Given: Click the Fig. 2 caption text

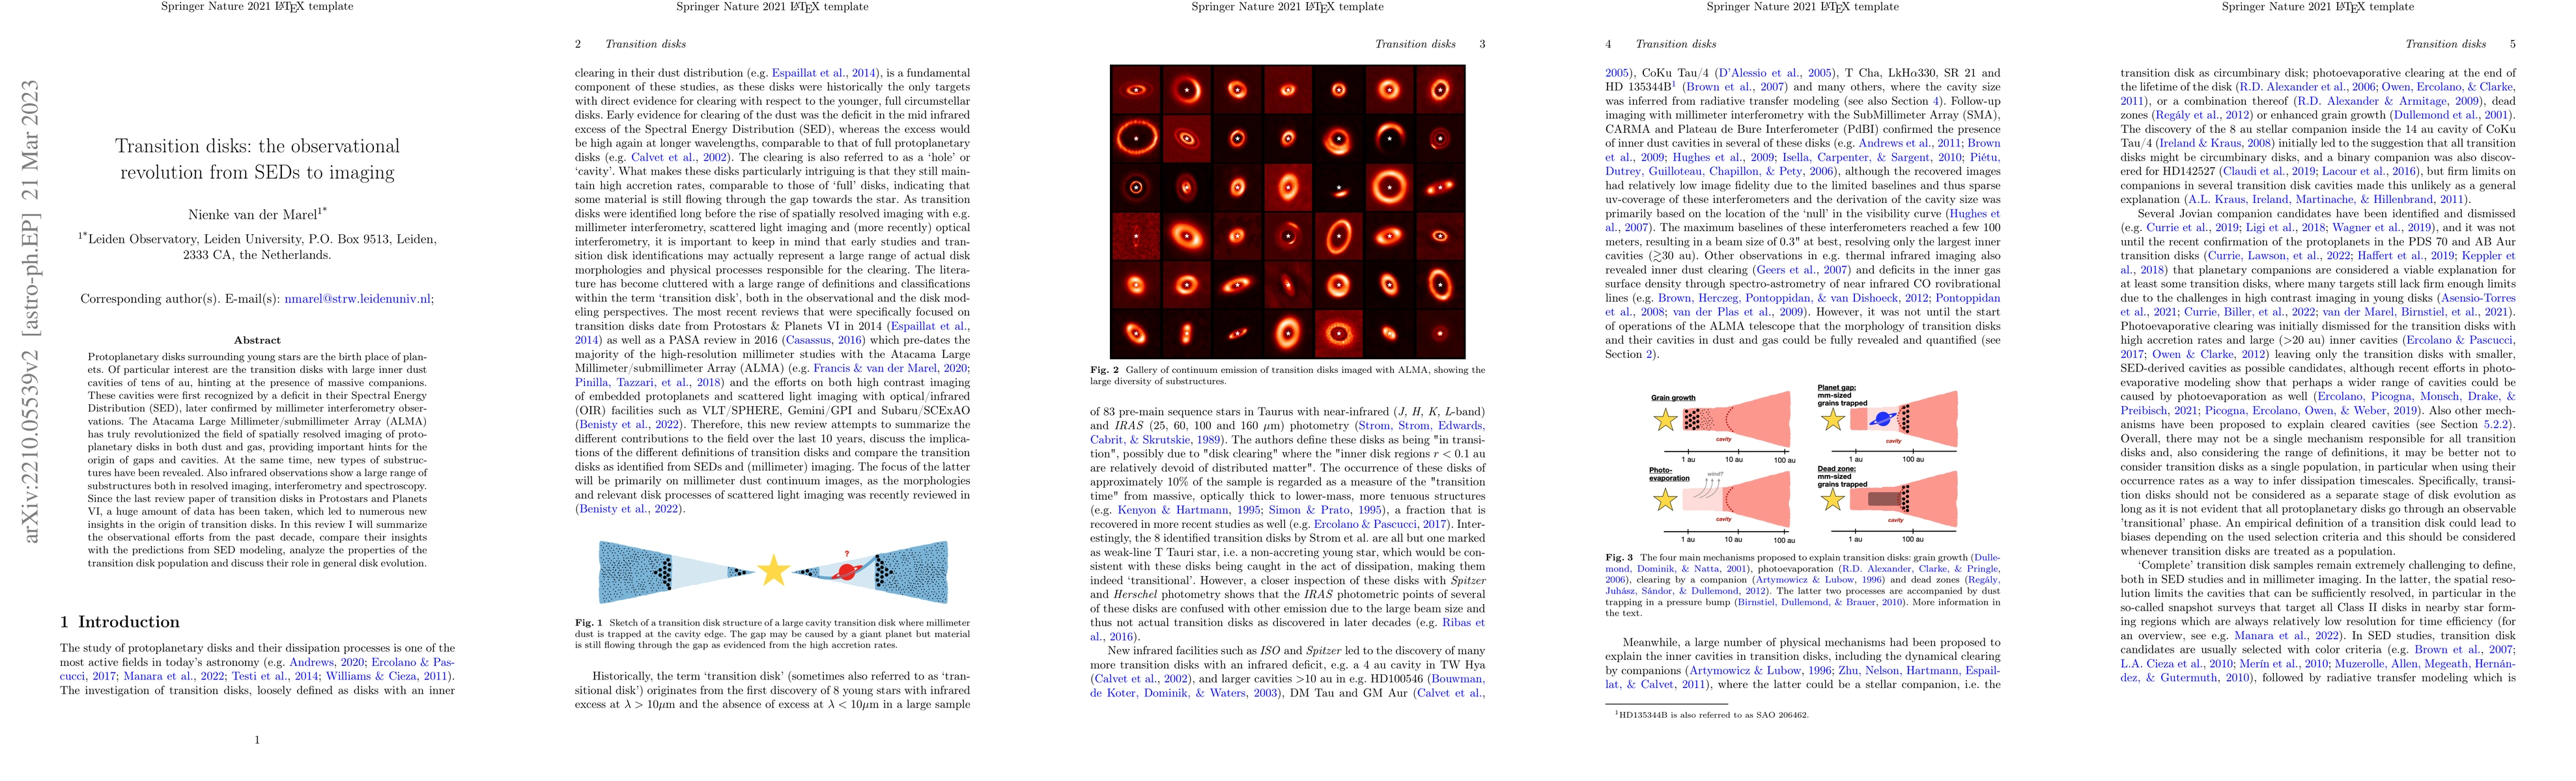Looking at the screenshot, I should pyautogui.click(x=1287, y=376).
